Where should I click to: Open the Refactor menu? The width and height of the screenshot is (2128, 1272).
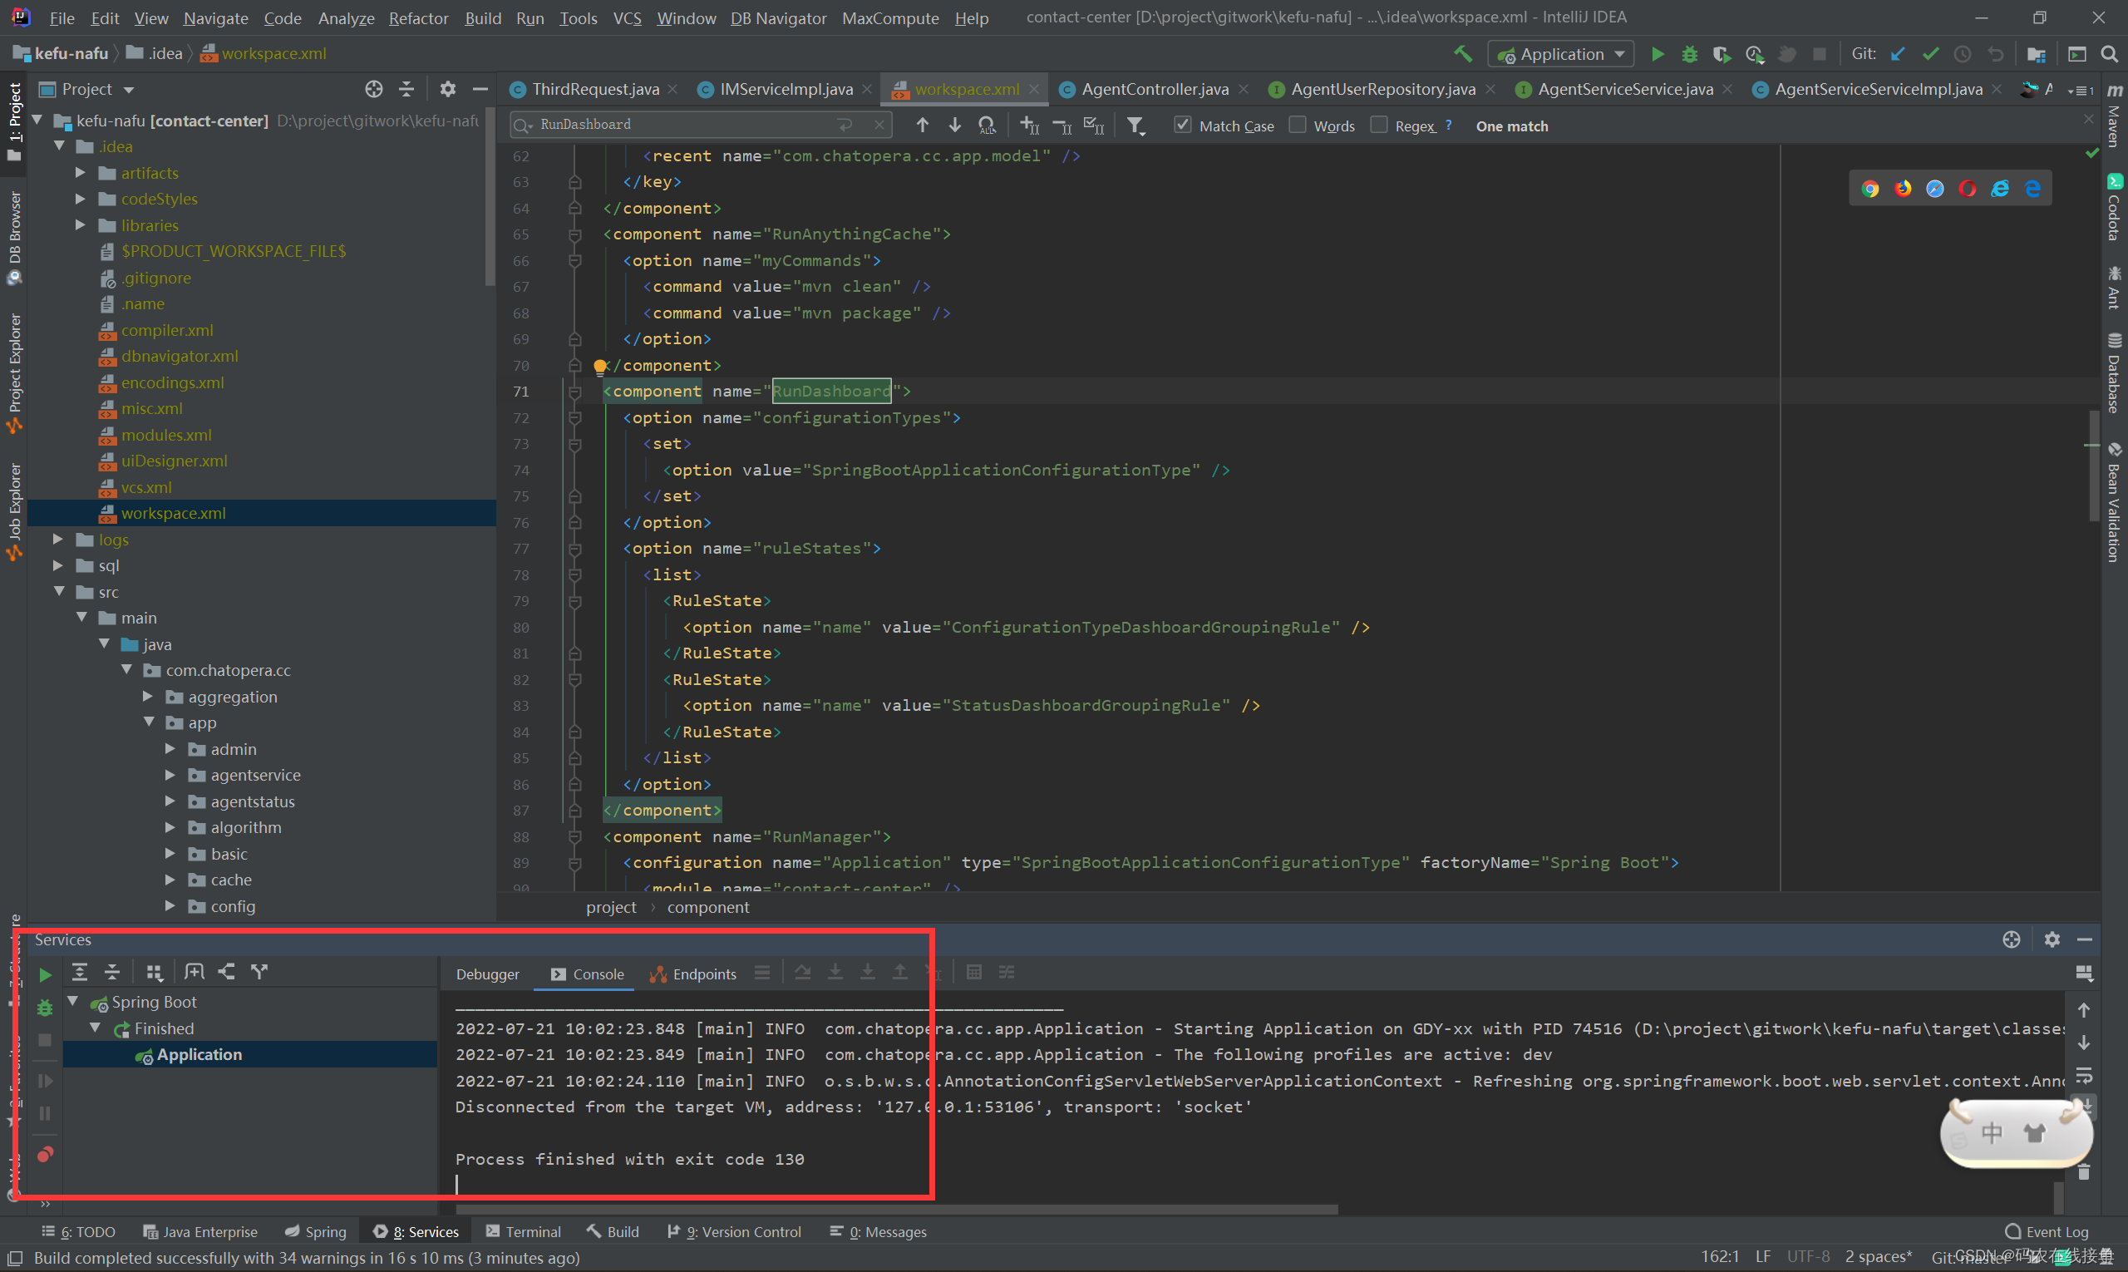(x=418, y=18)
